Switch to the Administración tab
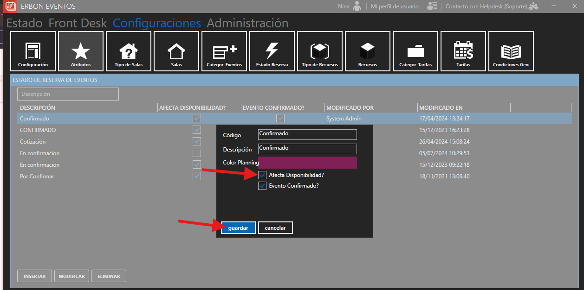584x290 pixels. (x=247, y=23)
